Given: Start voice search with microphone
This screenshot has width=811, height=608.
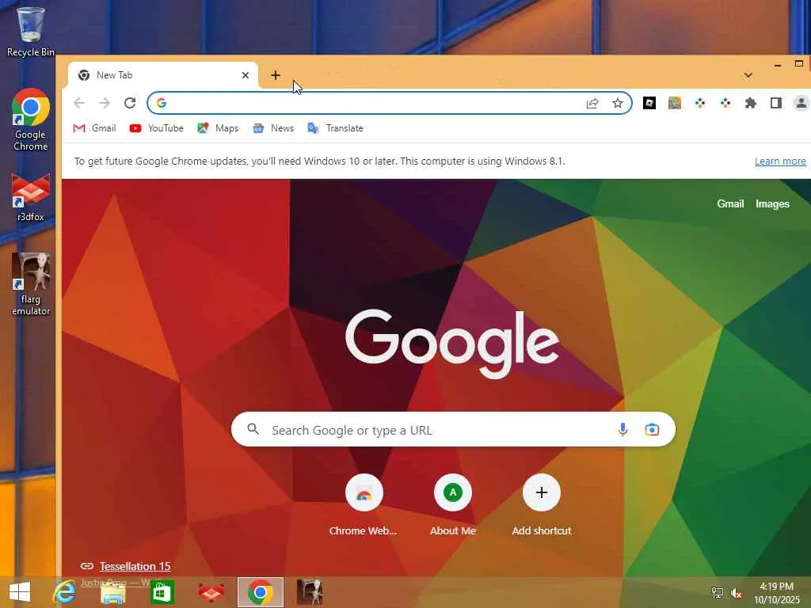Looking at the screenshot, I should coord(623,430).
